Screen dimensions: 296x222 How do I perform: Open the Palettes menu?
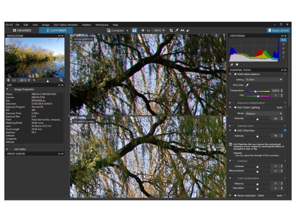pyautogui.click(x=87, y=25)
